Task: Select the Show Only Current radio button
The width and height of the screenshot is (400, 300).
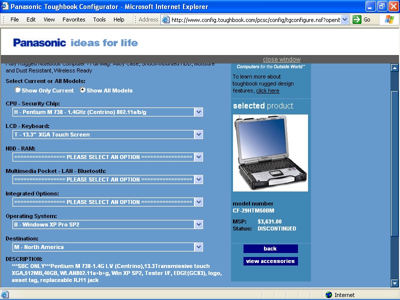Action: tap(18, 90)
